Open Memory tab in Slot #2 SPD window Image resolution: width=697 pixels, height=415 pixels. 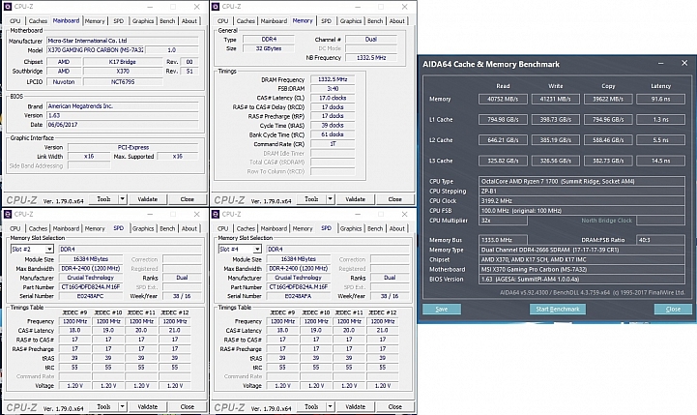(95, 228)
